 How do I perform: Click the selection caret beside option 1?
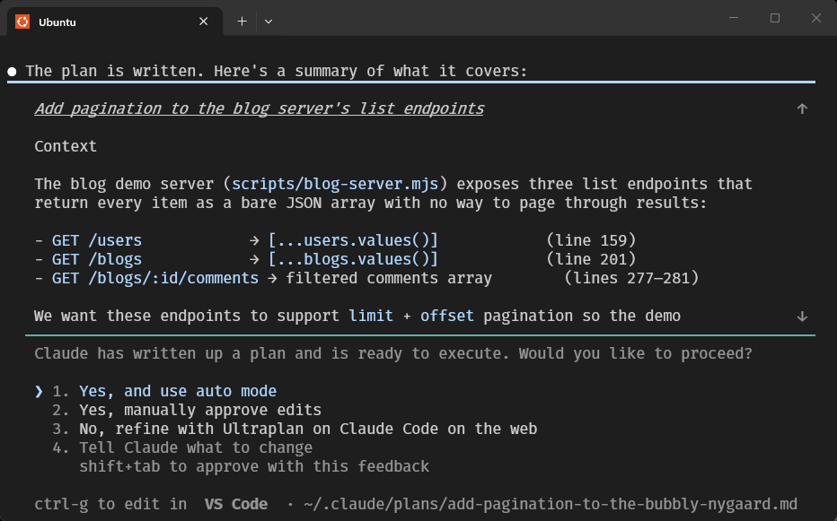39,391
